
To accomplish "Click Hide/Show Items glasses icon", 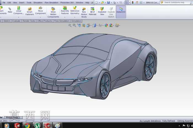I will (x=100, y=25).
